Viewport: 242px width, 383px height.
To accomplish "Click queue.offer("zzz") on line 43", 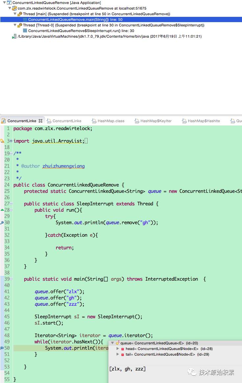I will (59, 304).
